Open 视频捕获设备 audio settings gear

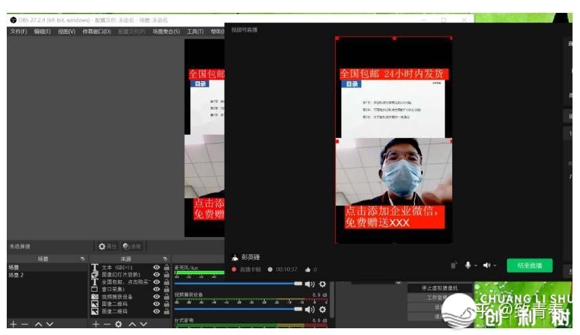pyautogui.click(x=323, y=309)
